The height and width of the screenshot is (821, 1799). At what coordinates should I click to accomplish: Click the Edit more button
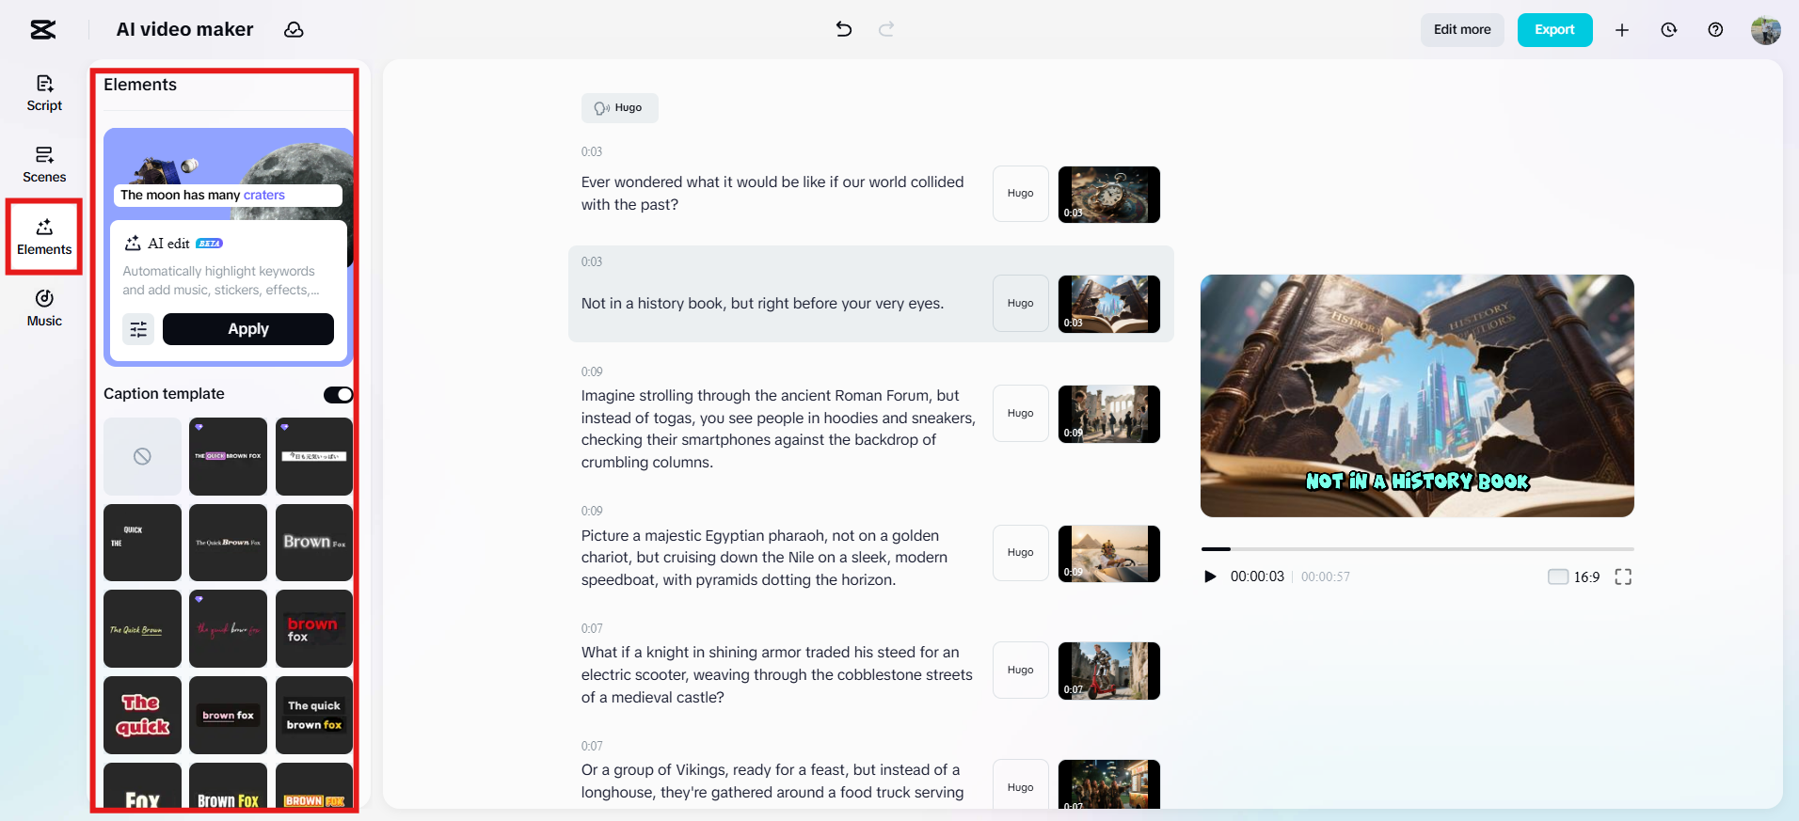pos(1462,30)
